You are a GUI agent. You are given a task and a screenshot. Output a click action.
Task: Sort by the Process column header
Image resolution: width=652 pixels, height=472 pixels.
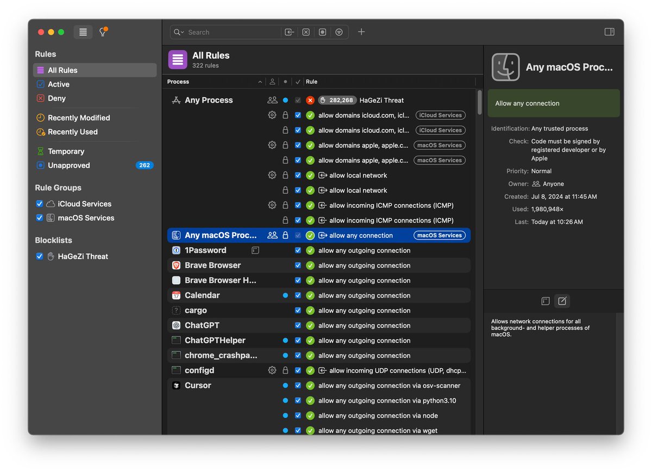[215, 81]
